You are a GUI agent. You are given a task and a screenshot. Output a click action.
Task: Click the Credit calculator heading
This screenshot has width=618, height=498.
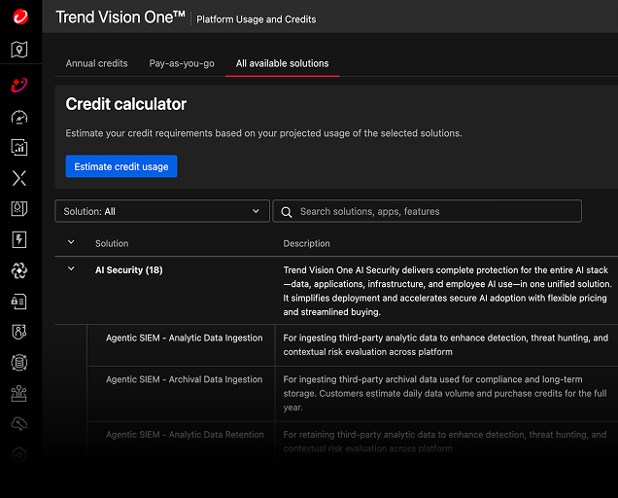pyautogui.click(x=126, y=104)
